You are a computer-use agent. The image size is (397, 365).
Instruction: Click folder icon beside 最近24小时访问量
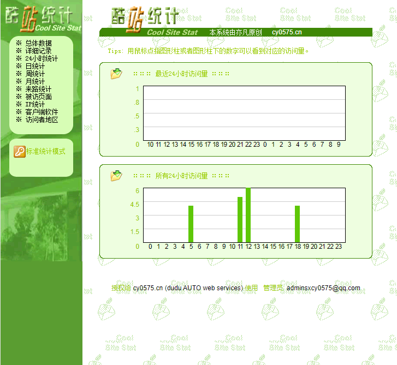116,74
